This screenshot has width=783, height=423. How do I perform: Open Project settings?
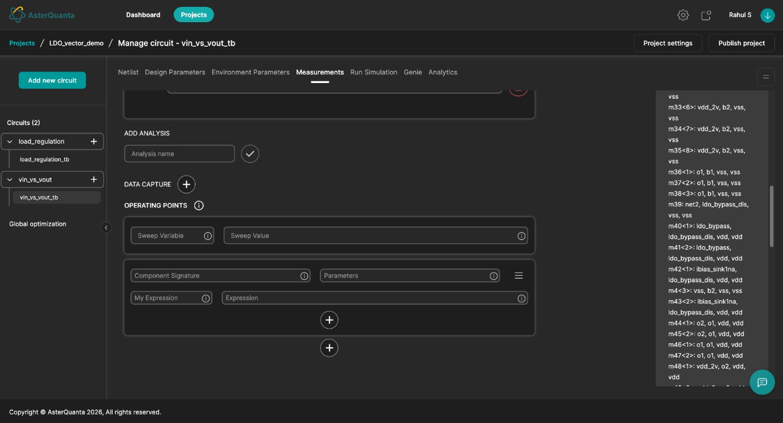tap(668, 43)
